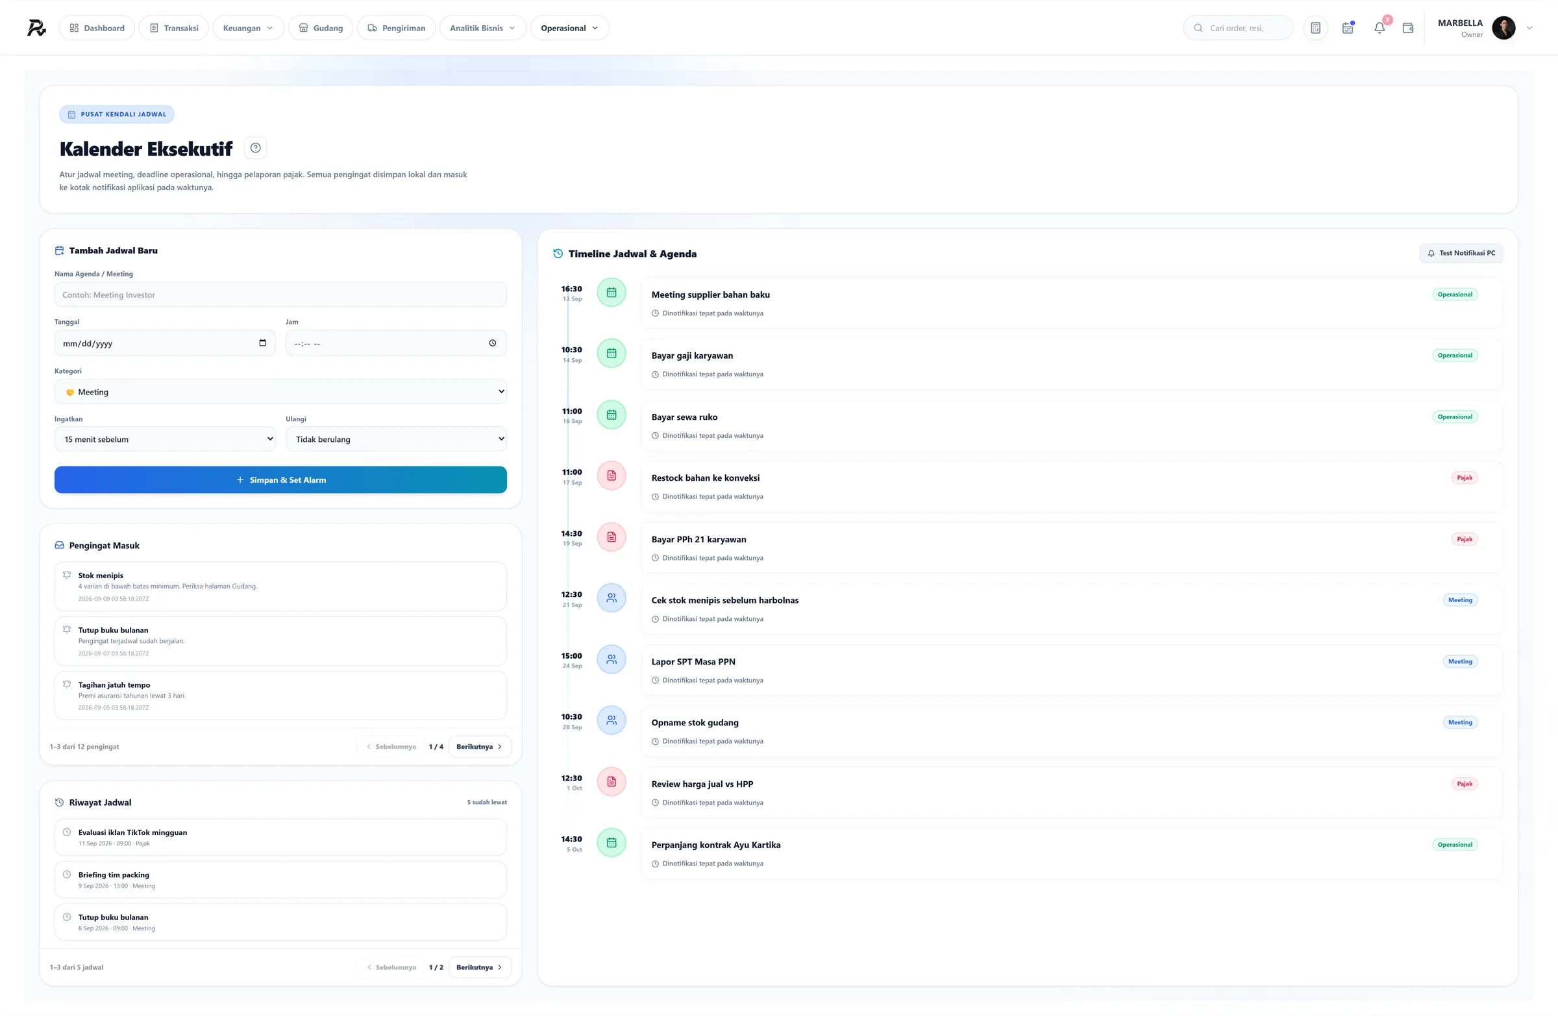
Task: Open the calendar icon in top bar
Action: click(x=1348, y=28)
